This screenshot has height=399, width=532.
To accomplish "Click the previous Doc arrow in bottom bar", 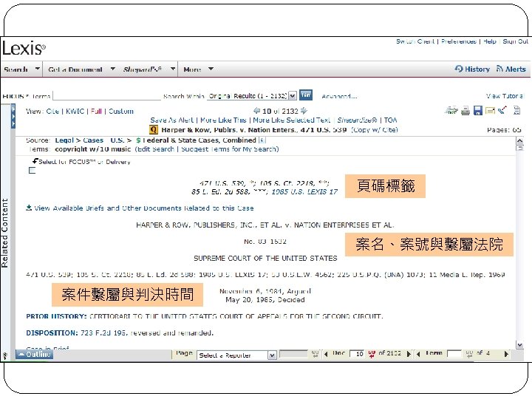I will [x=326, y=354].
